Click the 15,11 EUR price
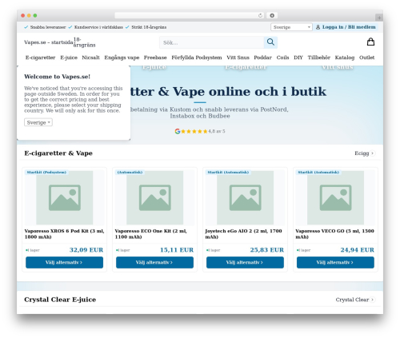400x338 pixels. coord(177,250)
